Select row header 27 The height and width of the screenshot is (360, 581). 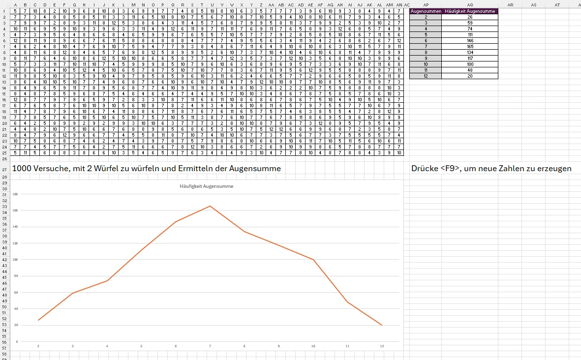(x=5, y=169)
